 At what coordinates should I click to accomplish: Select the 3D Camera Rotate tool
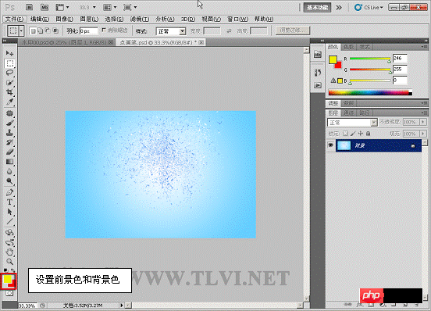pos(9,242)
